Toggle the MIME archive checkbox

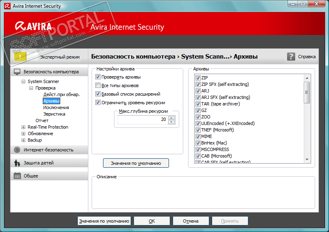(x=198, y=137)
